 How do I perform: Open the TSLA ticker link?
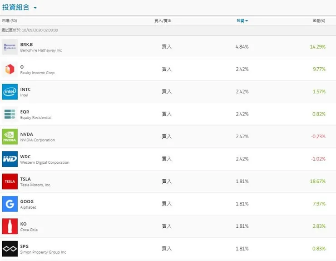(25, 179)
